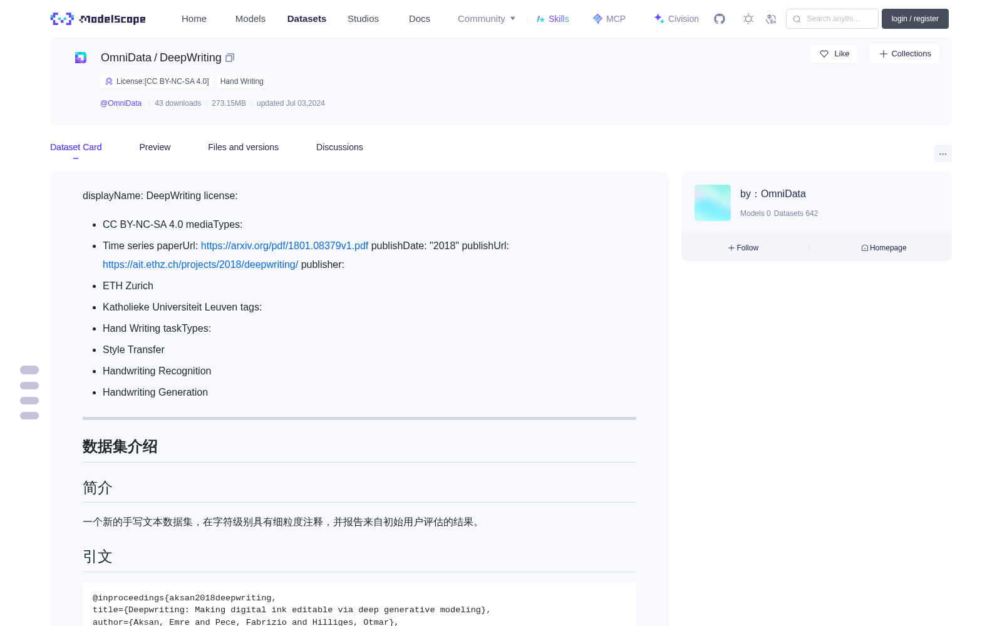Click the OmniData profile thumbnail
This screenshot has width=1002, height=626.
point(713,203)
